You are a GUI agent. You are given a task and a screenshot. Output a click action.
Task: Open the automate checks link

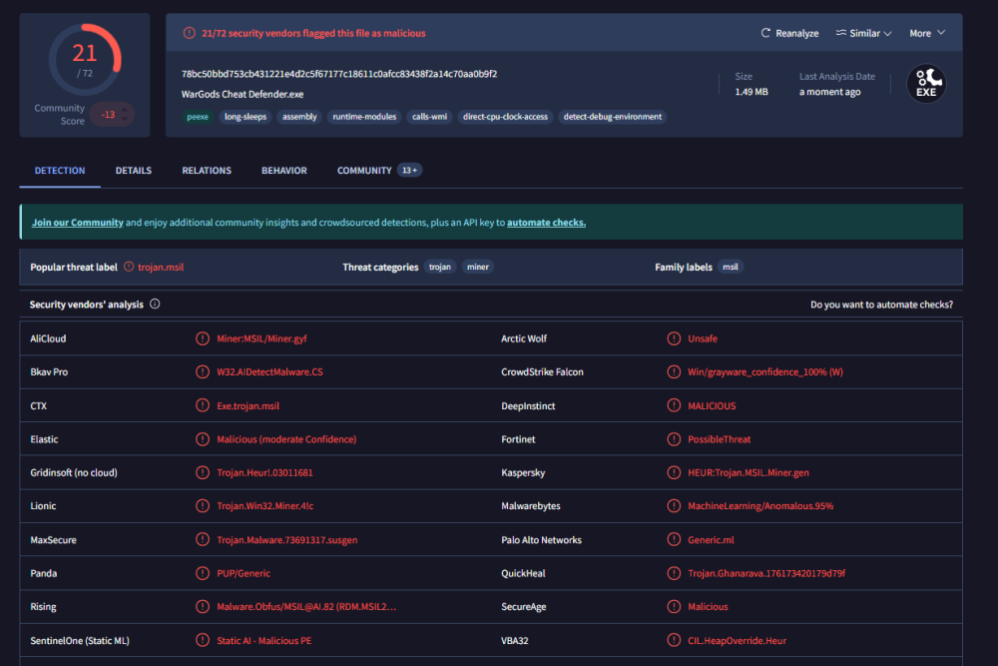click(546, 223)
